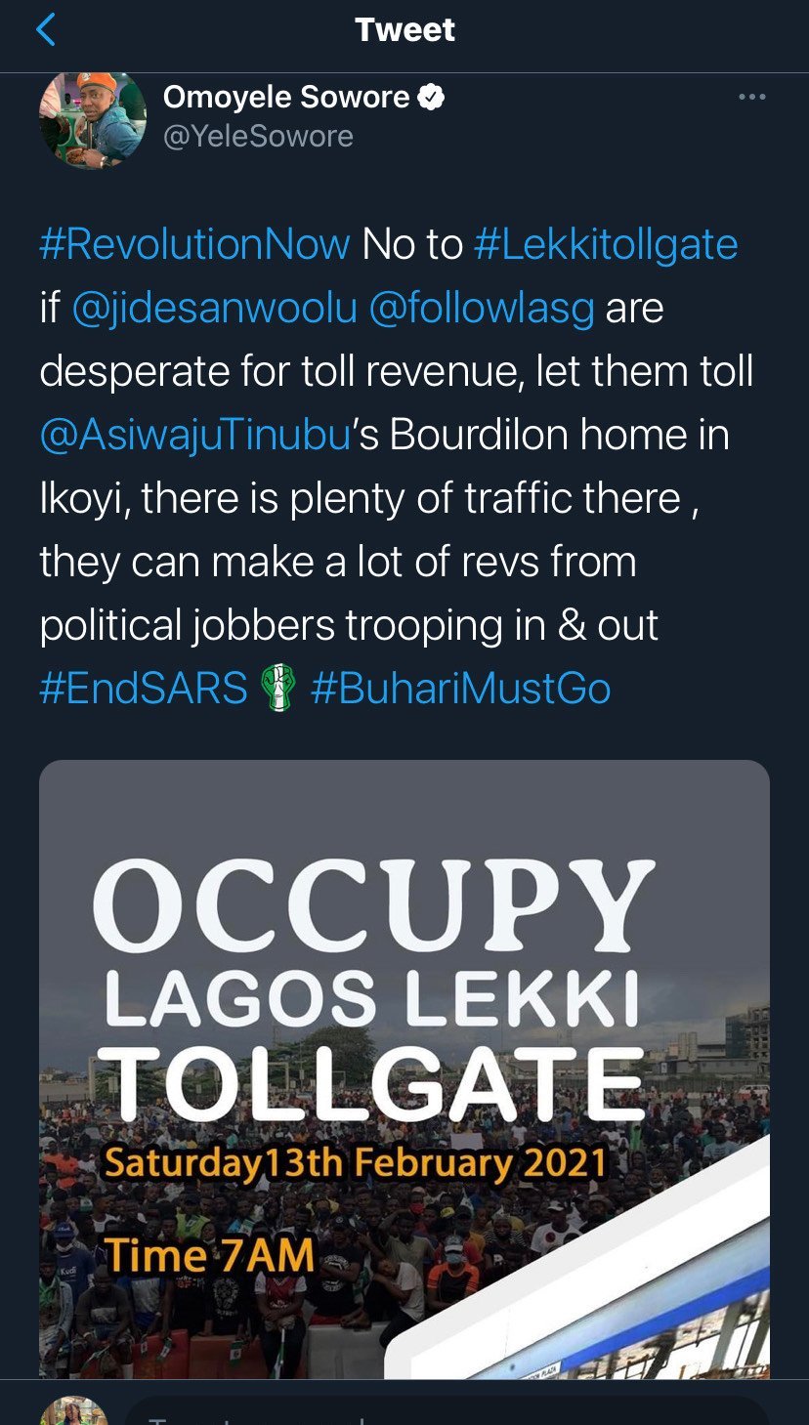Screen dimensions: 809x1425
Task: Open the #RevolutionNow hashtag
Action: 194,244
